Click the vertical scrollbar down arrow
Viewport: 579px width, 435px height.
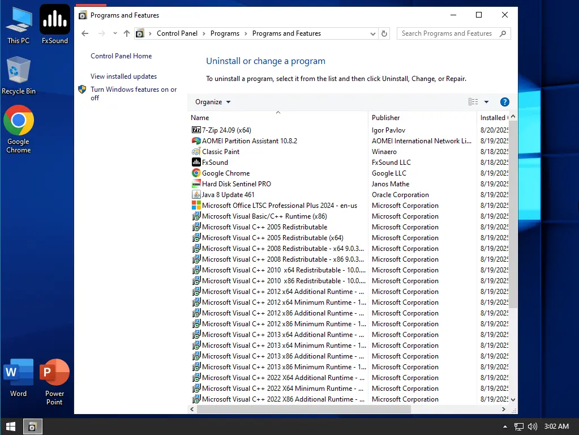pyautogui.click(x=513, y=399)
